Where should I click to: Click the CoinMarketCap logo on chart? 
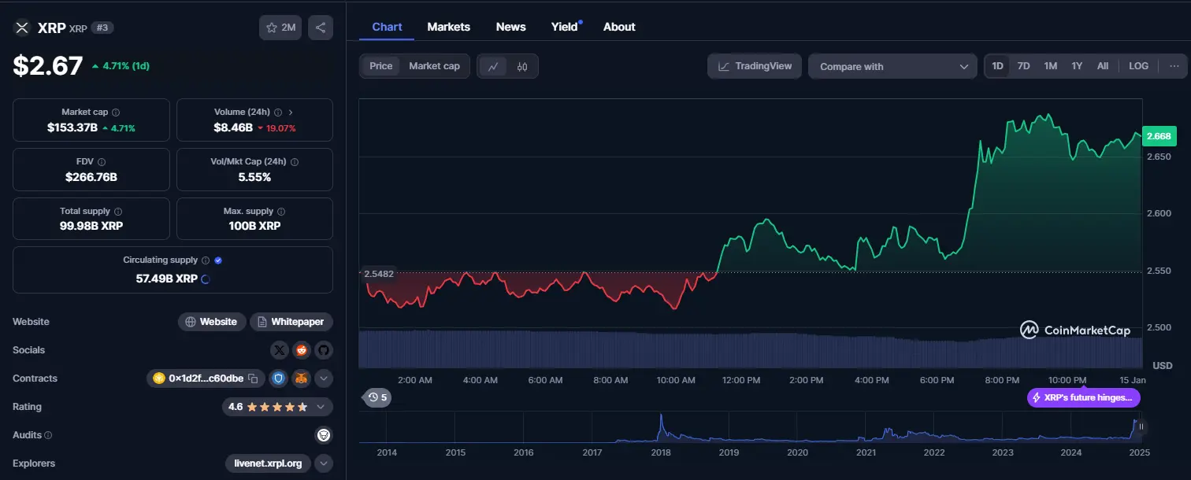coord(1075,330)
